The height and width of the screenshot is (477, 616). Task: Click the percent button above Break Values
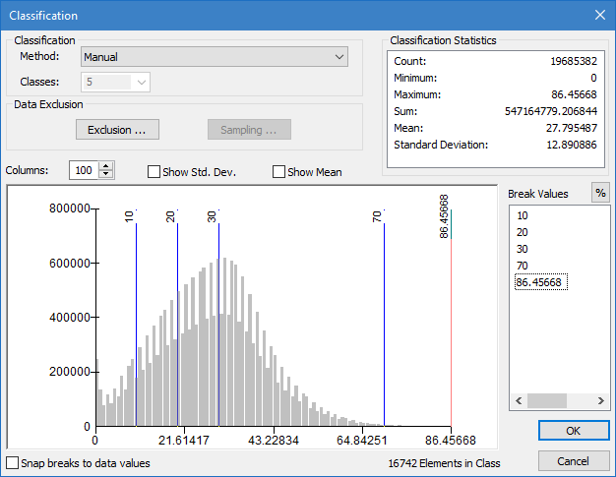click(599, 194)
